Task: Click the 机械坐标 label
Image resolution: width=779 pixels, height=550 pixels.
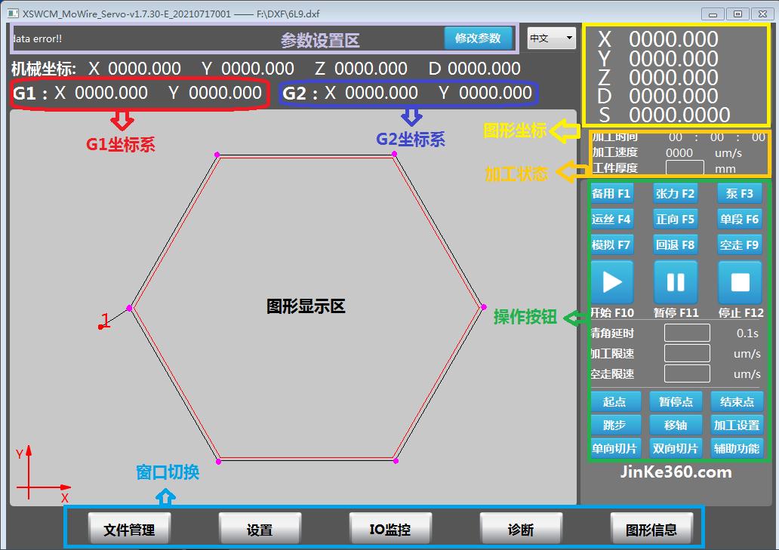Action: pos(44,69)
